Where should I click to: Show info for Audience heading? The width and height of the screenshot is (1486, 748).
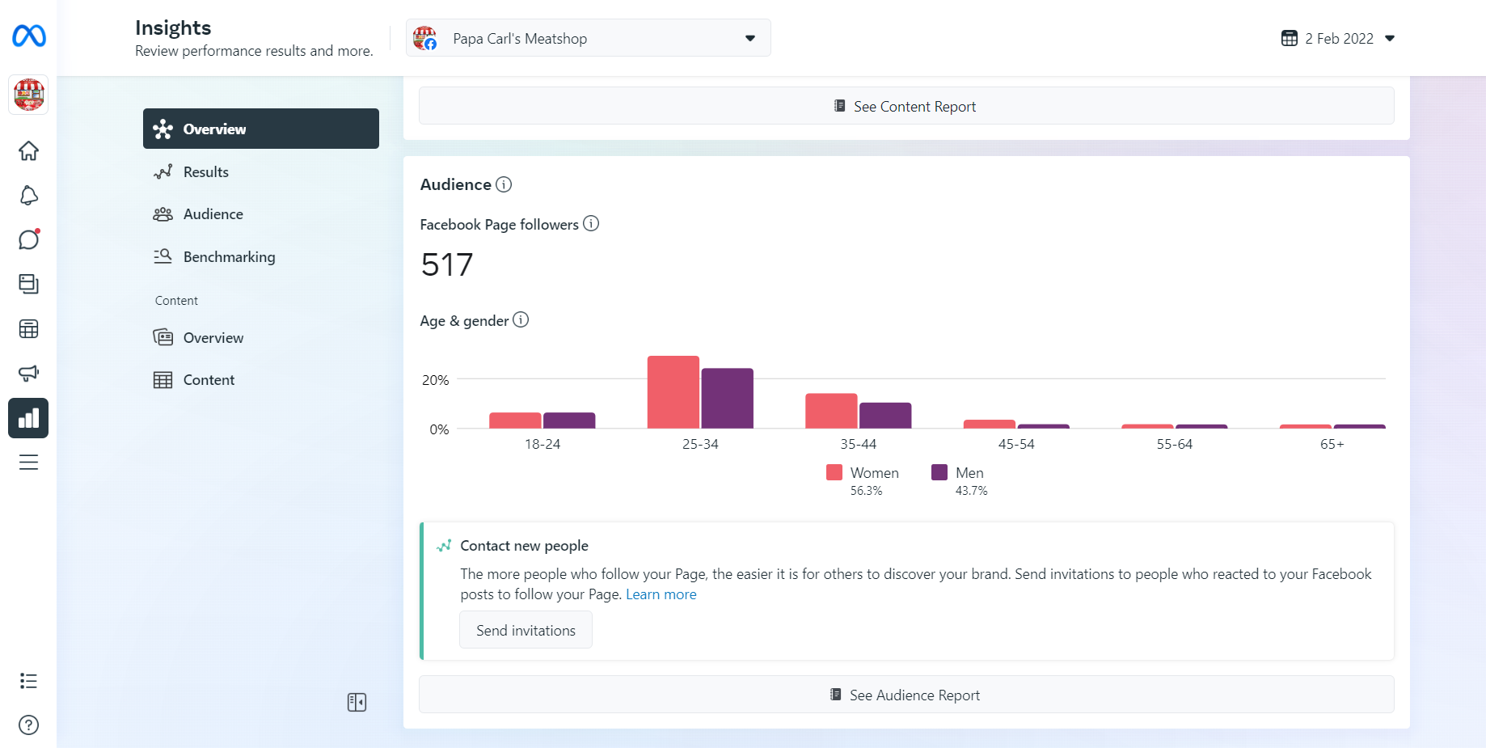click(x=504, y=184)
